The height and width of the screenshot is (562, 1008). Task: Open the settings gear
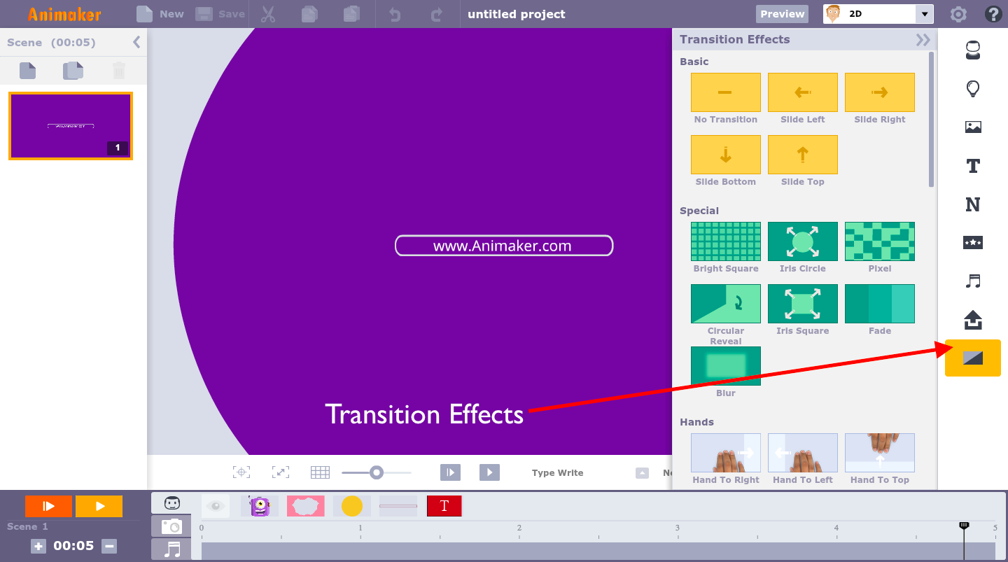[x=958, y=14]
